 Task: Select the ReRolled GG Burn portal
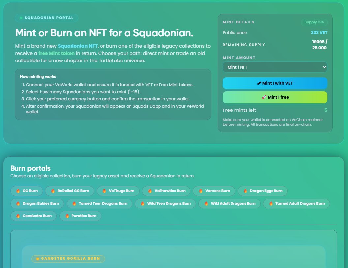70,191
